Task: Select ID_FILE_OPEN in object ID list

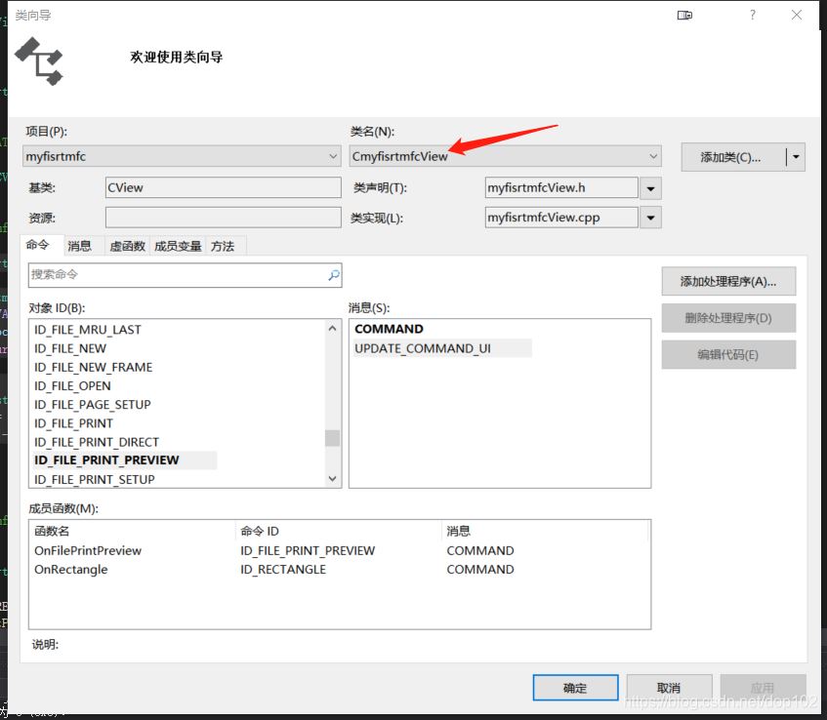Action: point(72,386)
